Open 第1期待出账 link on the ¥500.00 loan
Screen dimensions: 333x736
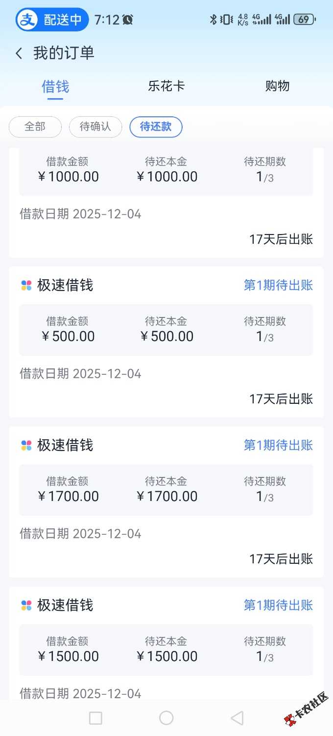click(278, 286)
